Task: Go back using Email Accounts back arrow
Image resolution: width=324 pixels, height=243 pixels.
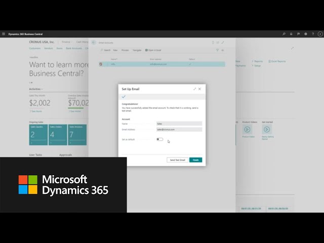Action: 94,43
